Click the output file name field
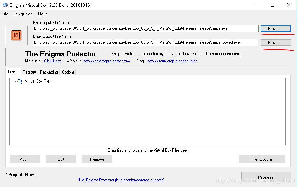 (146, 42)
